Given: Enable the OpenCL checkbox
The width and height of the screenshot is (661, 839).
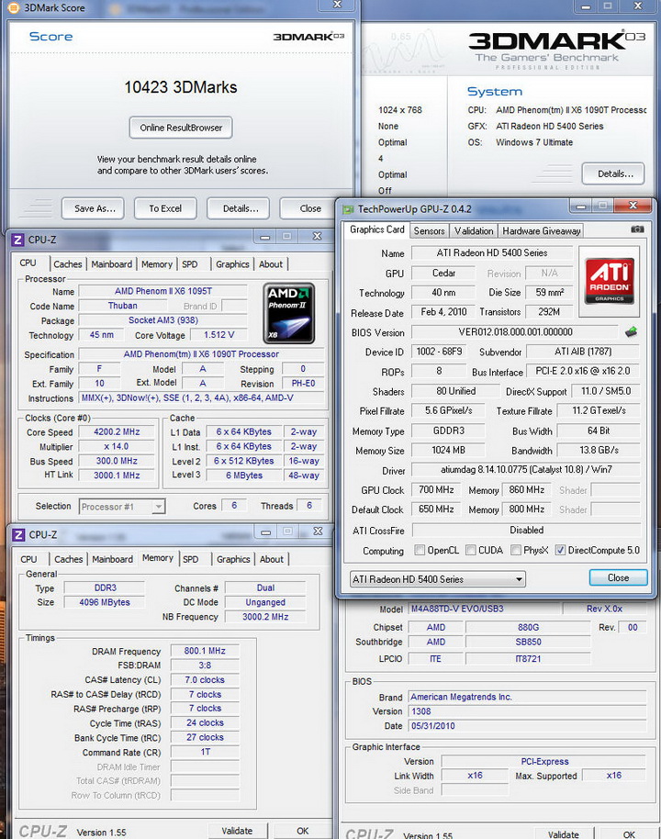Looking at the screenshot, I should coord(420,550).
